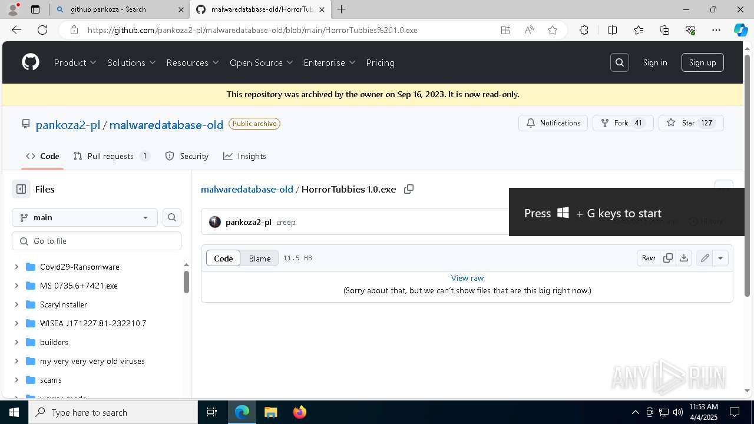The width and height of the screenshot is (754, 424).
Task: Show hidden system tray icons
Action: [x=635, y=412]
